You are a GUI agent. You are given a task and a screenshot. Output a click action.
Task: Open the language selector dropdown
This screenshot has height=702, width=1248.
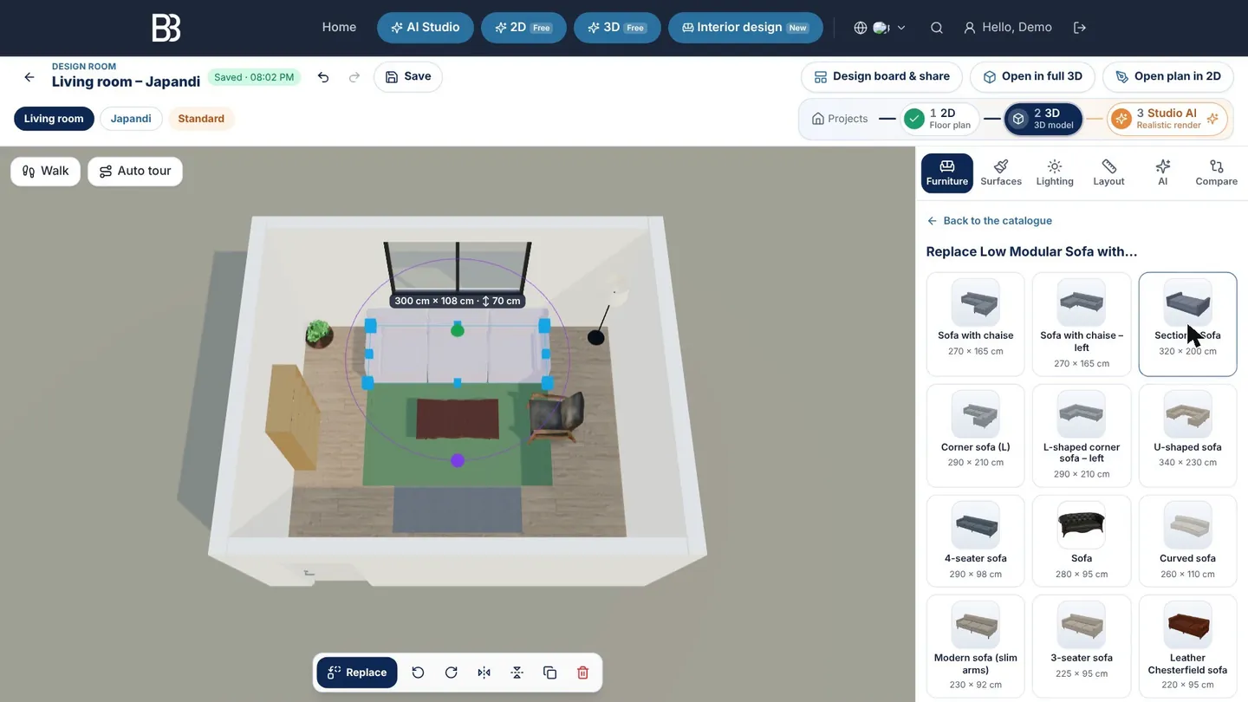point(880,28)
